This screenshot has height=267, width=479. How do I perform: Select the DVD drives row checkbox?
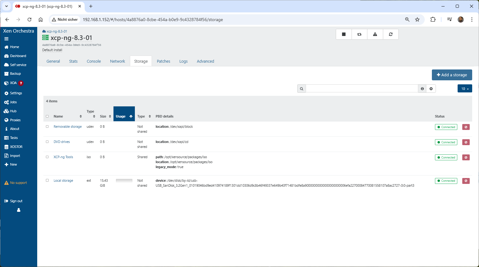tap(47, 142)
